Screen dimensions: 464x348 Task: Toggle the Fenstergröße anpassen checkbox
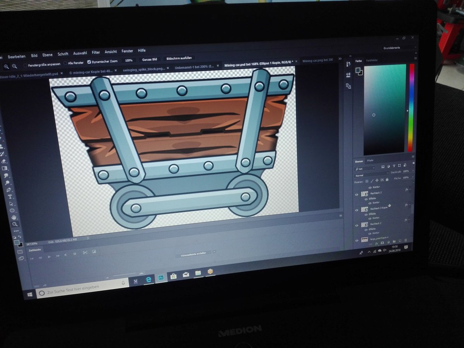(x=25, y=65)
